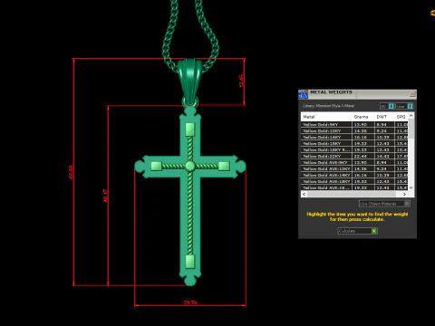The width and height of the screenshot is (435, 326).
Task: Click the Metal column header
Action: 326,117
